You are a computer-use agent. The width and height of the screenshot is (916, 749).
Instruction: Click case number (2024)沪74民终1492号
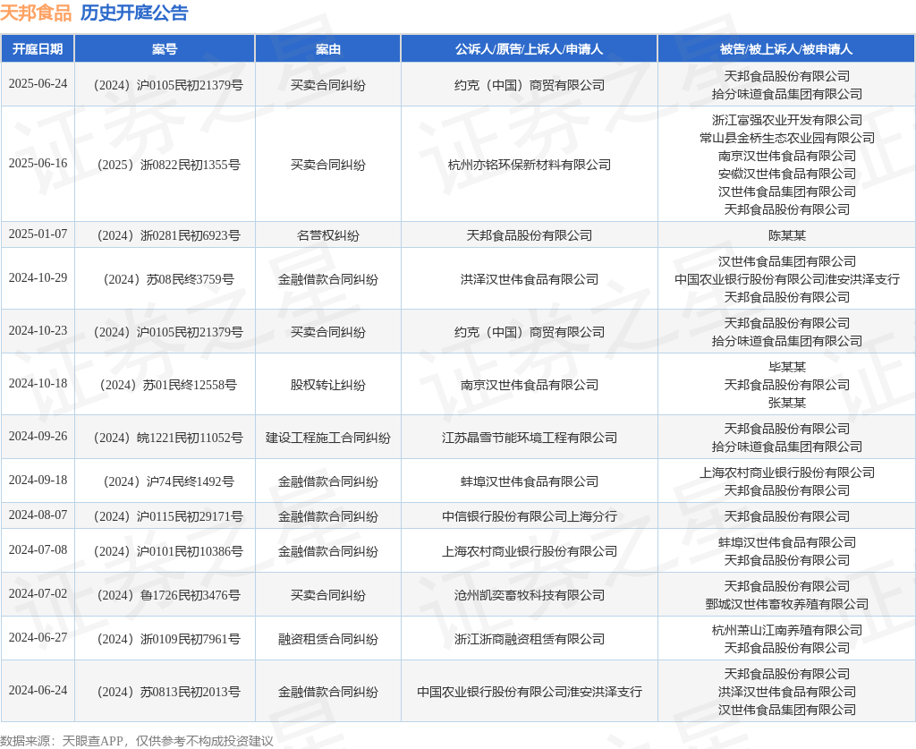tap(168, 481)
